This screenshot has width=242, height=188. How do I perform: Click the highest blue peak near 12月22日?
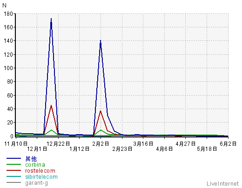51,19
